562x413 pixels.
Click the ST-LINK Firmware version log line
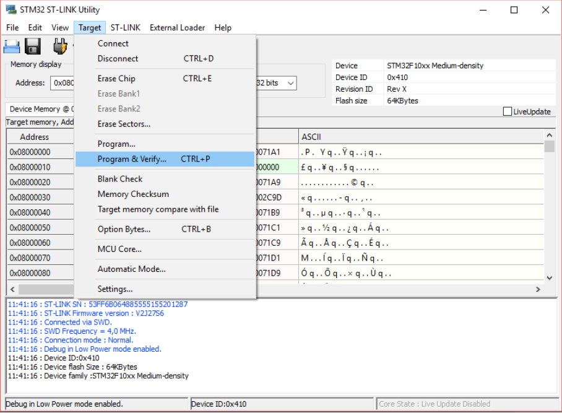coord(86,313)
